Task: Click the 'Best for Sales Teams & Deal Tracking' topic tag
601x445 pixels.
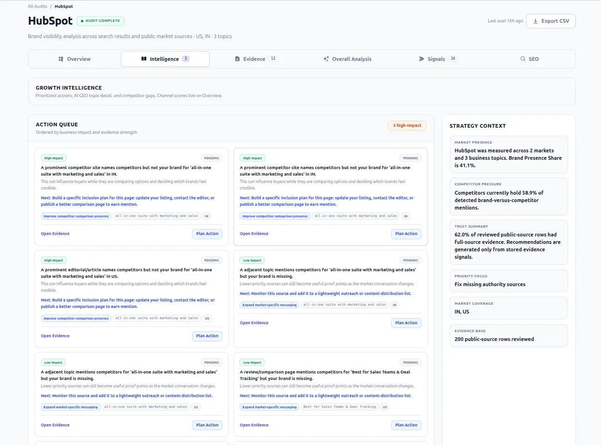Action: [340, 407]
